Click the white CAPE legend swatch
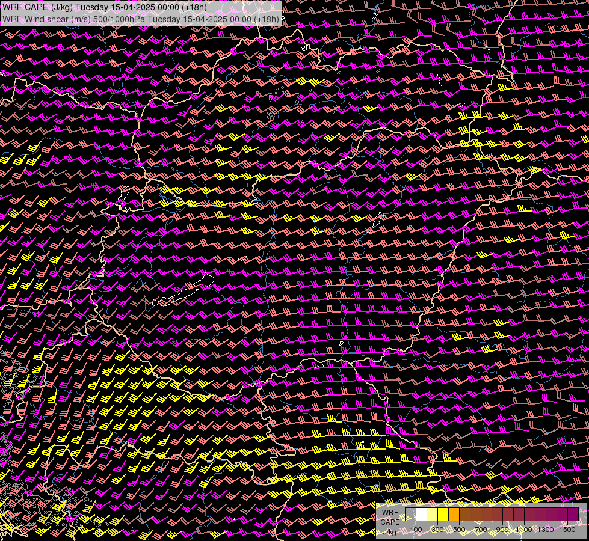This screenshot has width=589, height=541. (x=422, y=515)
